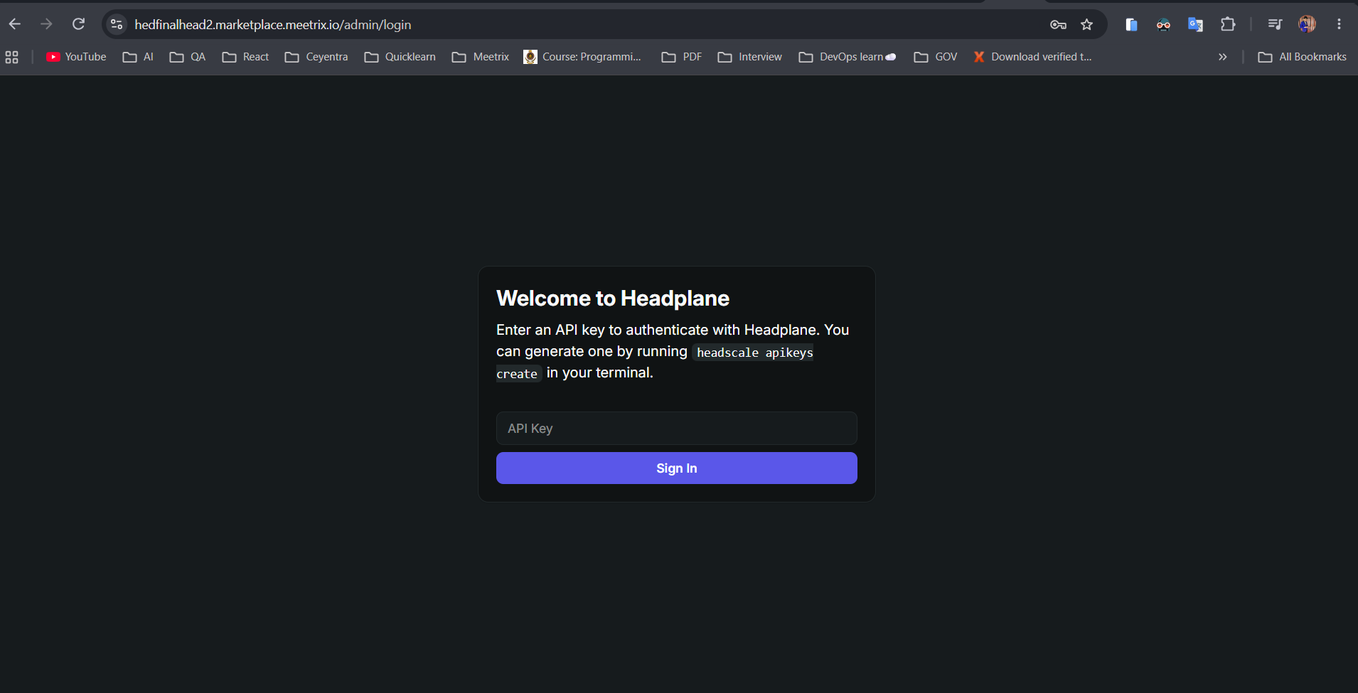Image resolution: width=1358 pixels, height=693 pixels.
Task: Open the Meetrix bookmarks folder
Action: tap(481, 57)
